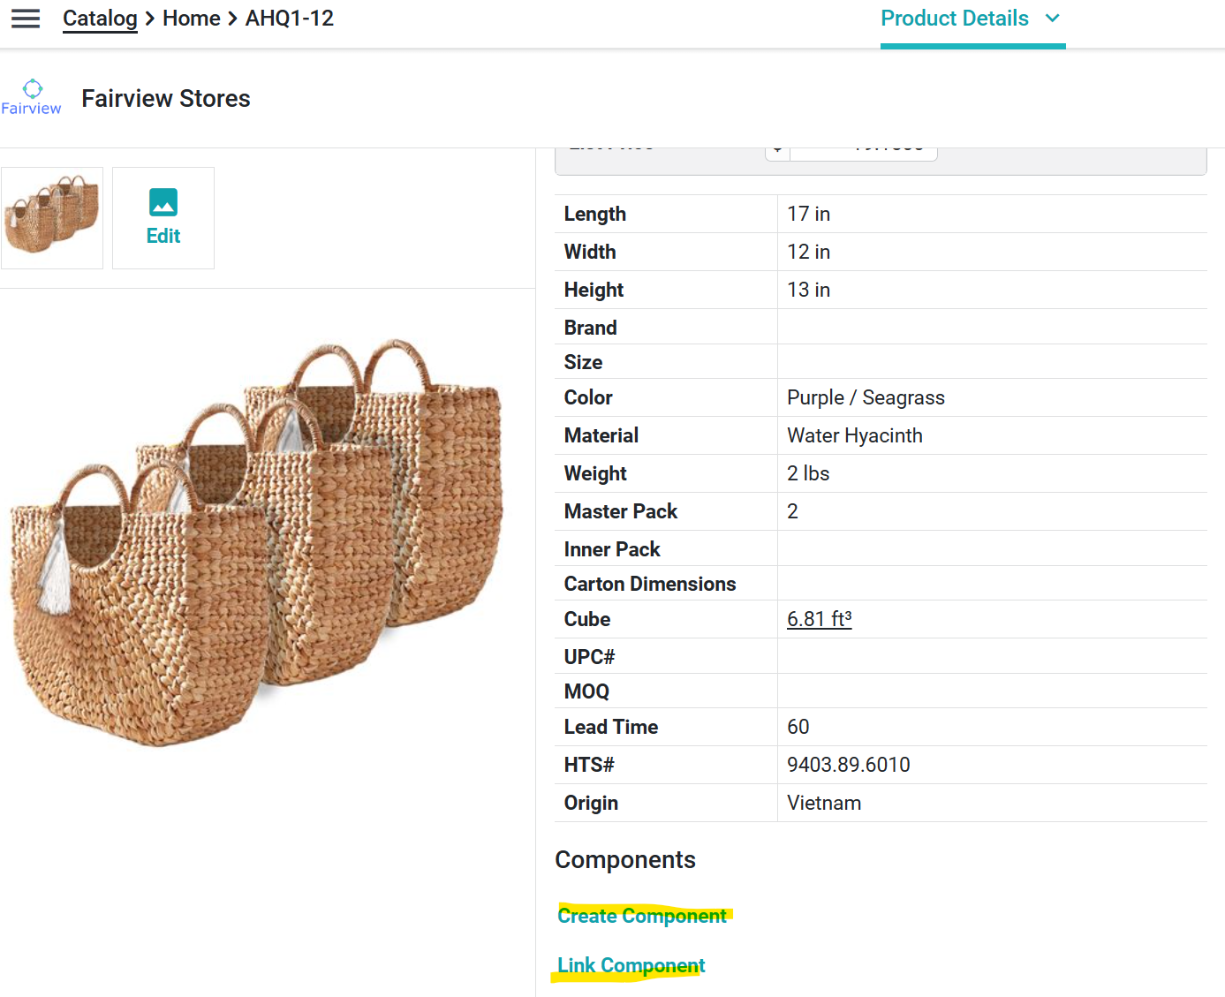This screenshot has height=997, width=1225.
Task: Select the Length value 17 in
Action: (x=808, y=214)
